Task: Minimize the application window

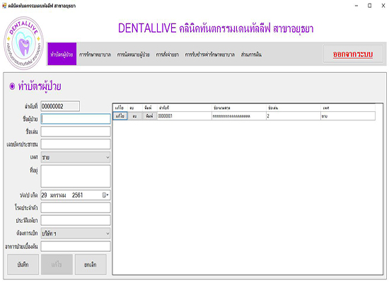Action: 356,6
